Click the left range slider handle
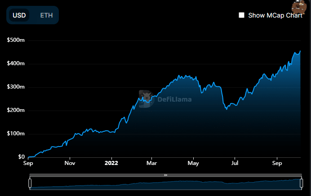This screenshot has height=196, width=311. [30, 183]
